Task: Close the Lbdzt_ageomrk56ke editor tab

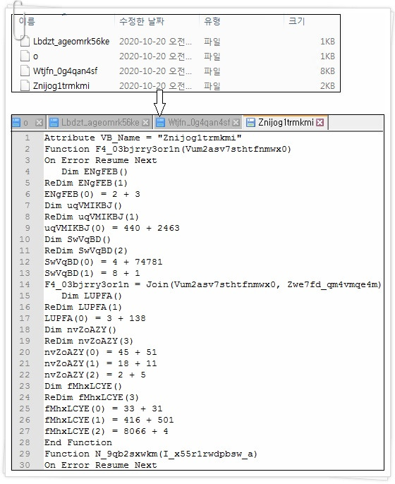Action: coord(145,123)
